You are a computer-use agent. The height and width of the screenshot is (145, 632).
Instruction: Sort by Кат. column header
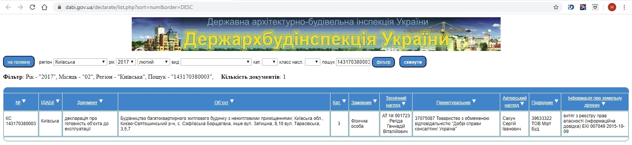pos(337,102)
